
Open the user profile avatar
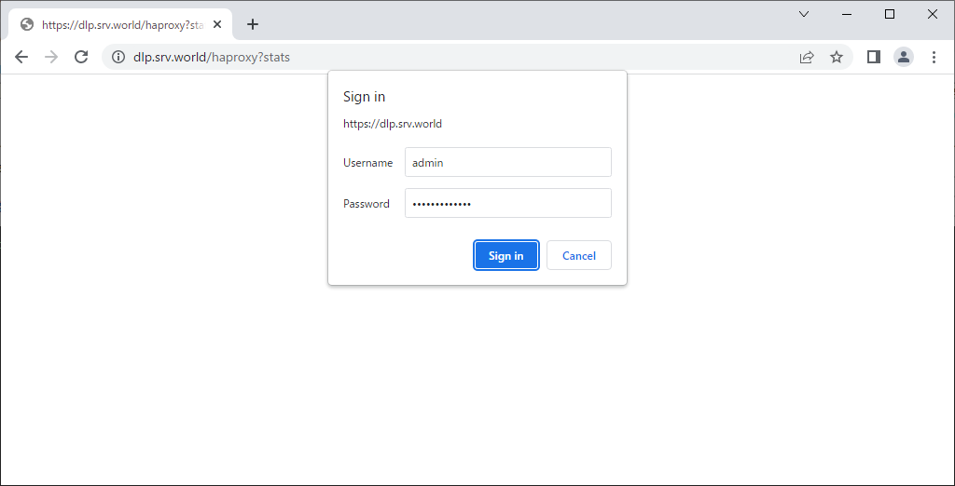pyautogui.click(x=904, y=57)
